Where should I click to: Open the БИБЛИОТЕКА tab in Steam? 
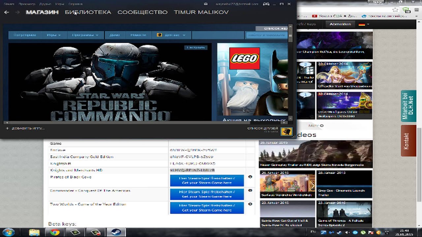coord(88,12)
